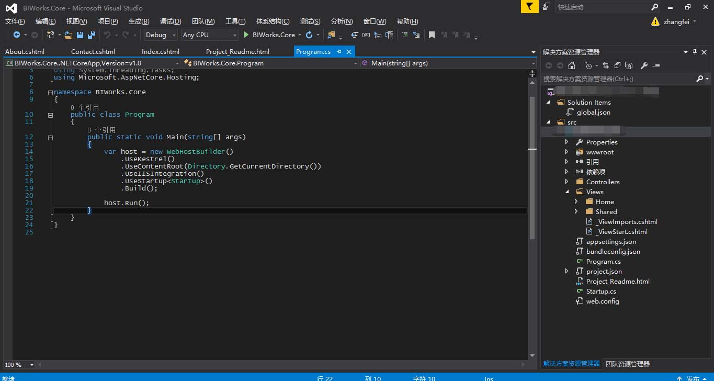Switch to the Index.cshtml tab
The image size is (714, 381).
[160, 51]
